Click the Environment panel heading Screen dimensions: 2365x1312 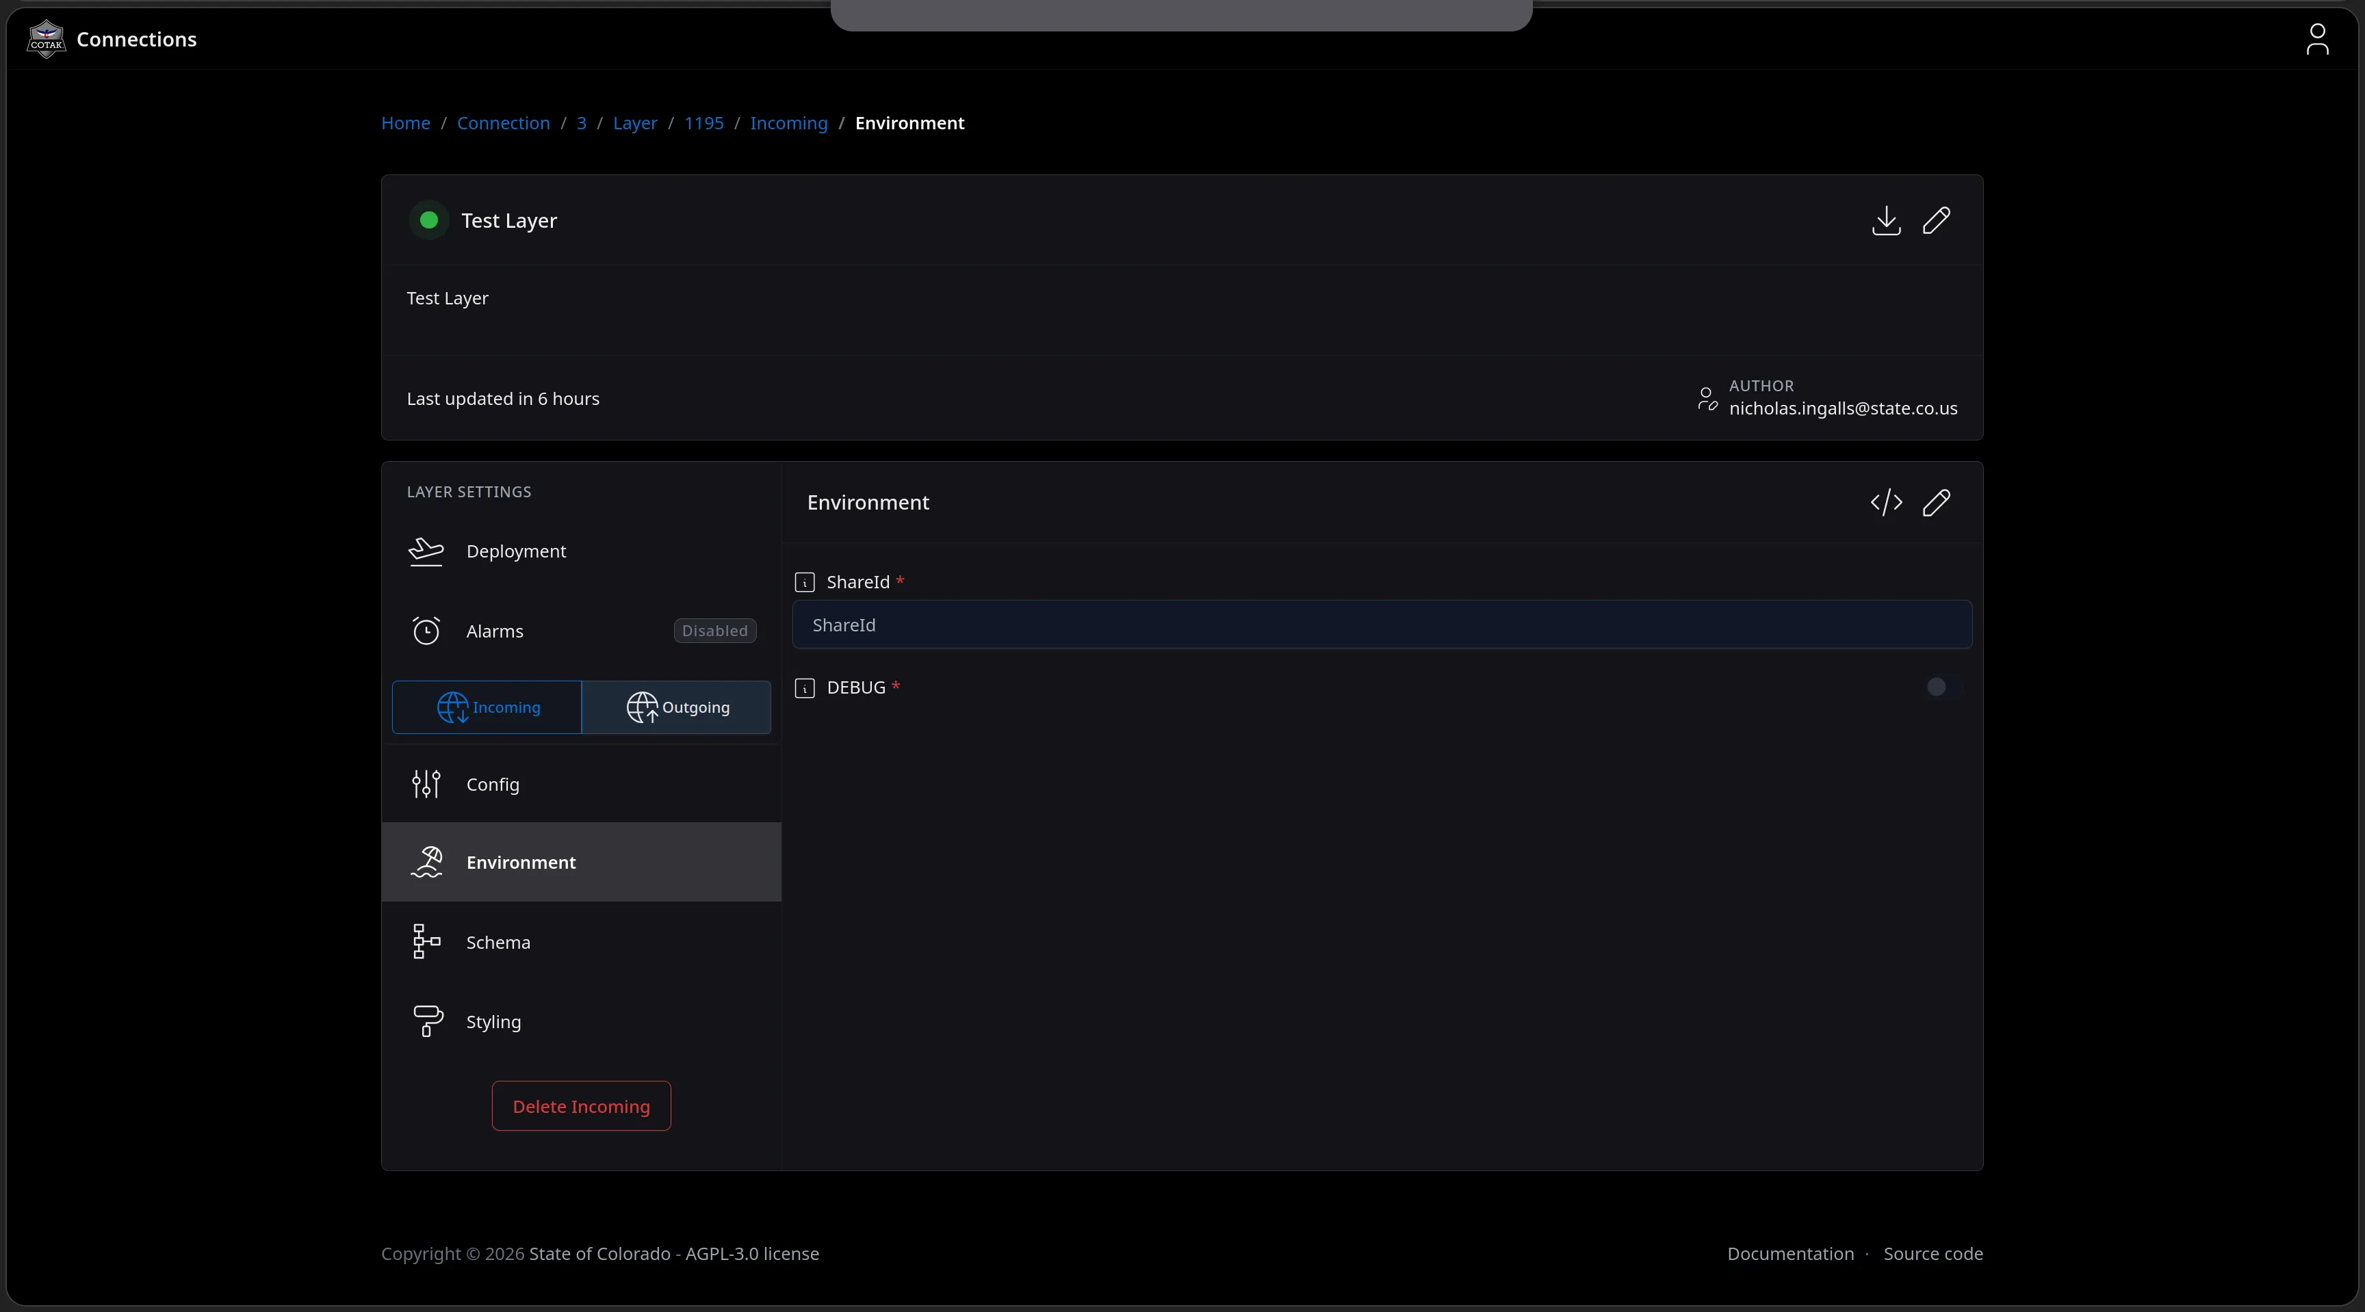click(868, 503)
